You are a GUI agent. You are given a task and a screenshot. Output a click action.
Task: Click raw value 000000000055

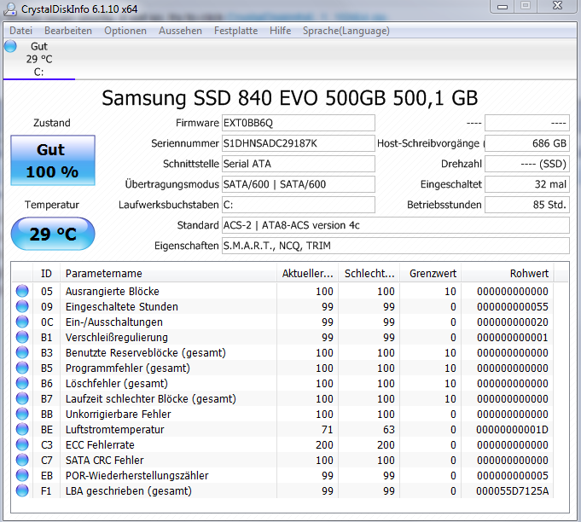coord(513,307)
